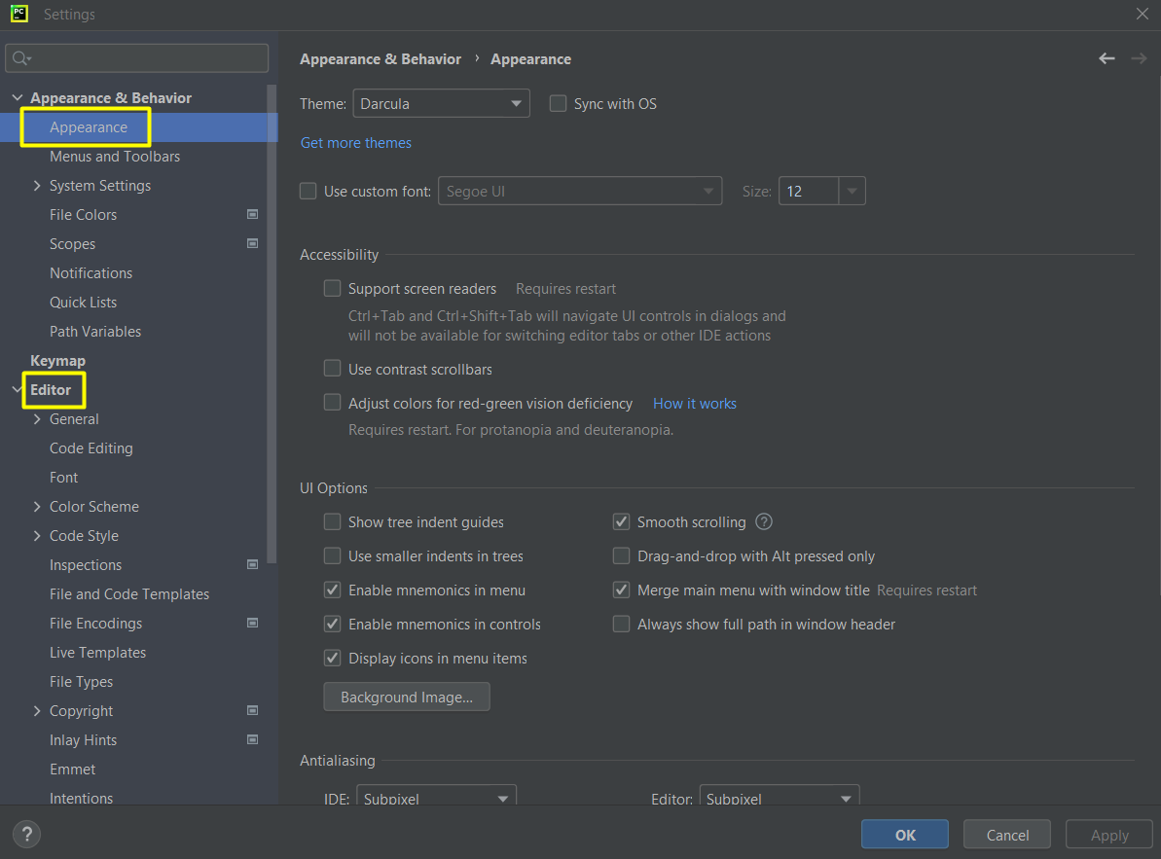Go back with the left arrow

[x=1107, y=58]
